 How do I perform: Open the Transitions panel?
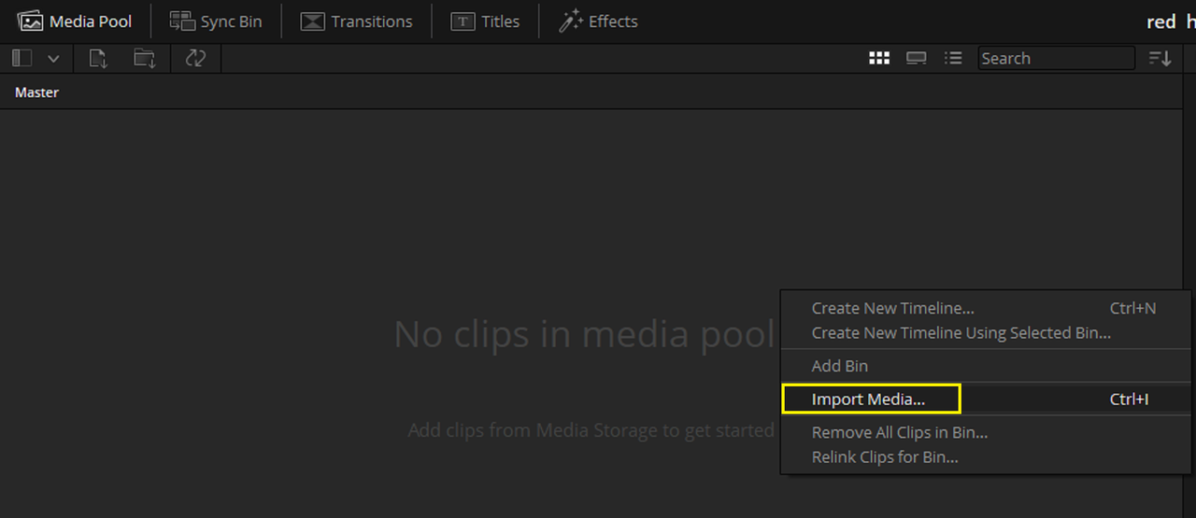pos(356,21)
